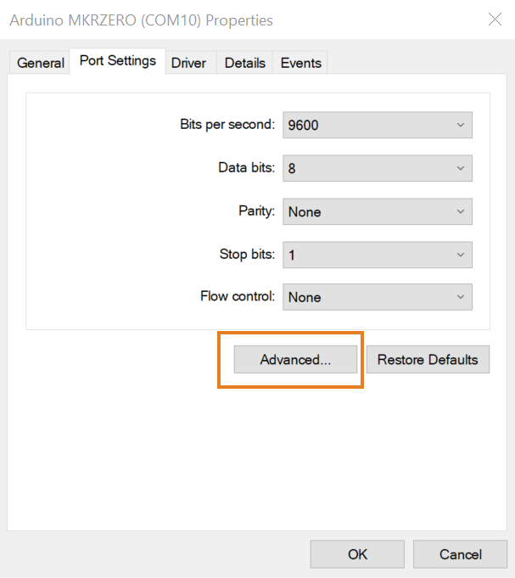The height and width of the screenshot is (578, 515).
Task: Cancel the properties dialog
Action: point(460,554)
